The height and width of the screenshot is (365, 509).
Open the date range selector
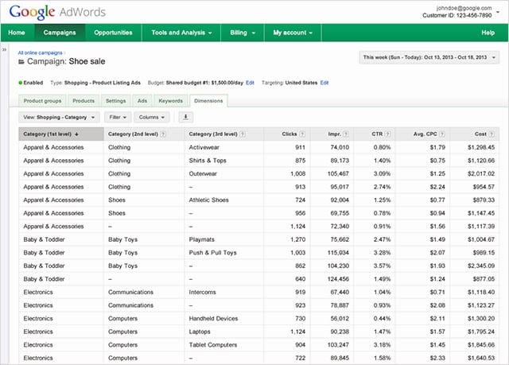pyautogui.click(x=429, y=57)
